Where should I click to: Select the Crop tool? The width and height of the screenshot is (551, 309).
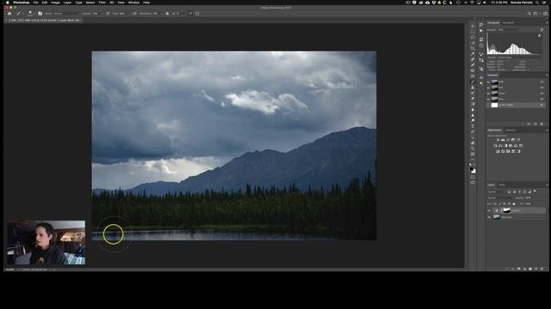(x=473, y=48)
